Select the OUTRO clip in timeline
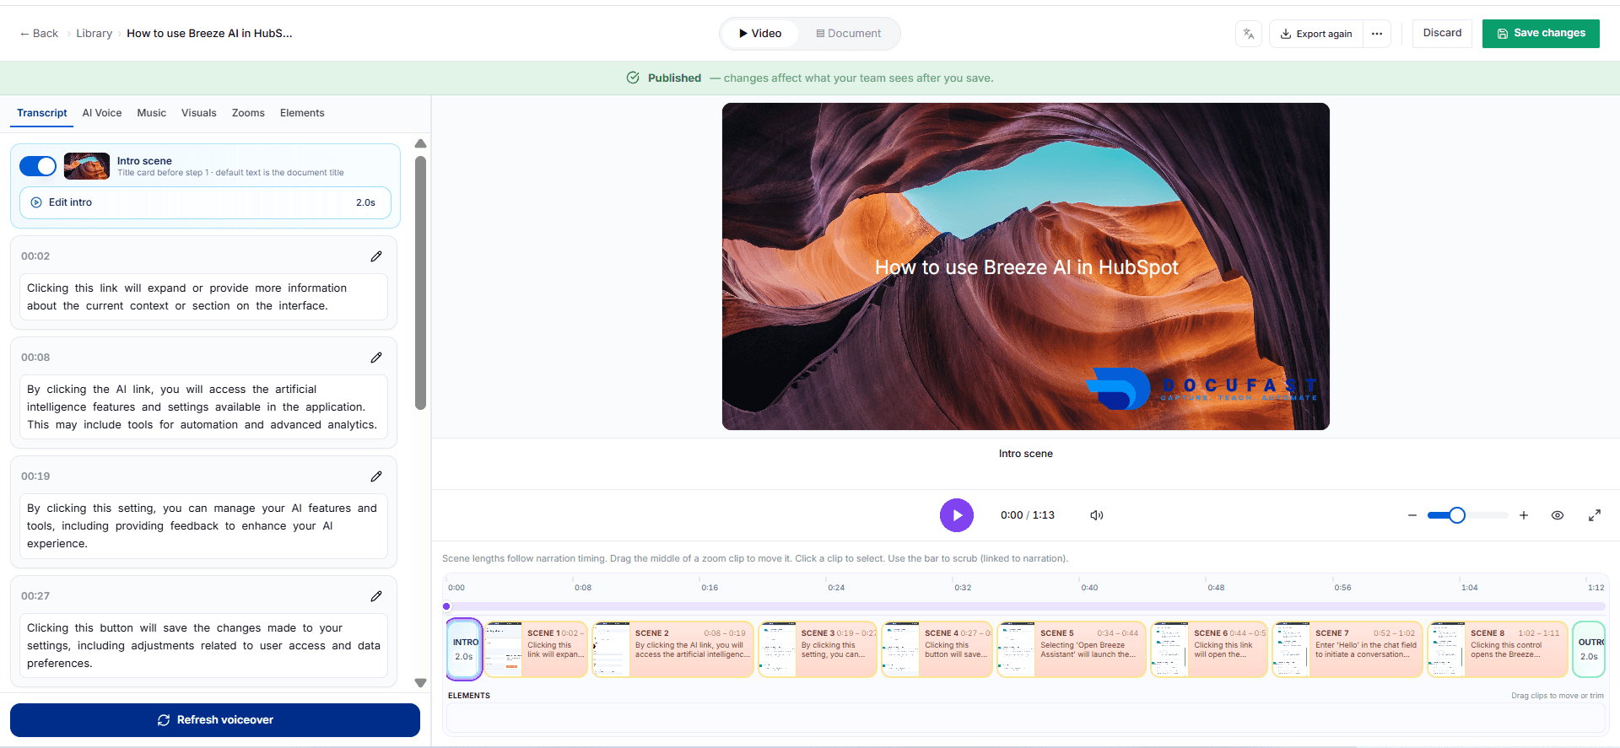 coord(1589,649)
